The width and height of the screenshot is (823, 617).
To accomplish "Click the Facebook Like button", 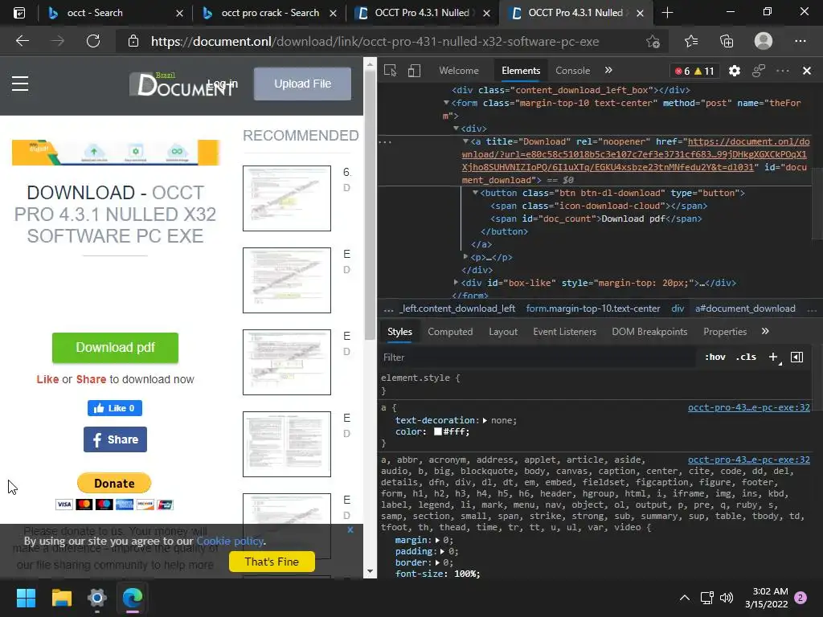I will [114, 408].
